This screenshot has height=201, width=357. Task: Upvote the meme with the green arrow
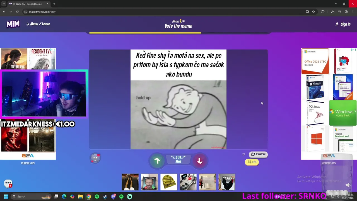tap(157, 161)
